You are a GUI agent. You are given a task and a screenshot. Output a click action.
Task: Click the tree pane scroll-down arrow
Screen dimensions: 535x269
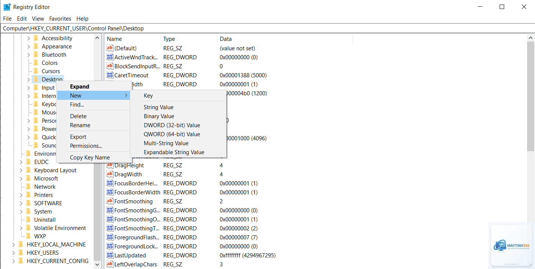coord(97,264)
